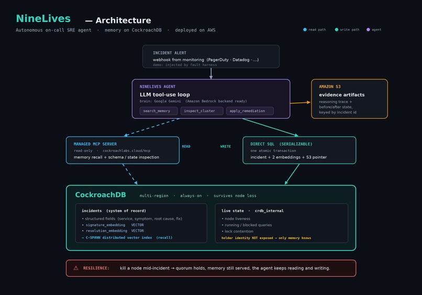
Task: Click demo: injected by fault harness text
Action: pyautogui.click(x=185, y=65)
